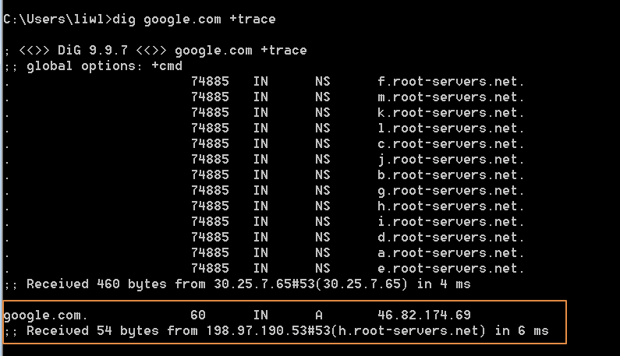The image size is (620, 356).
Task: Click f.root-servers.net in the NS list
Action: (x=451, y=81)
